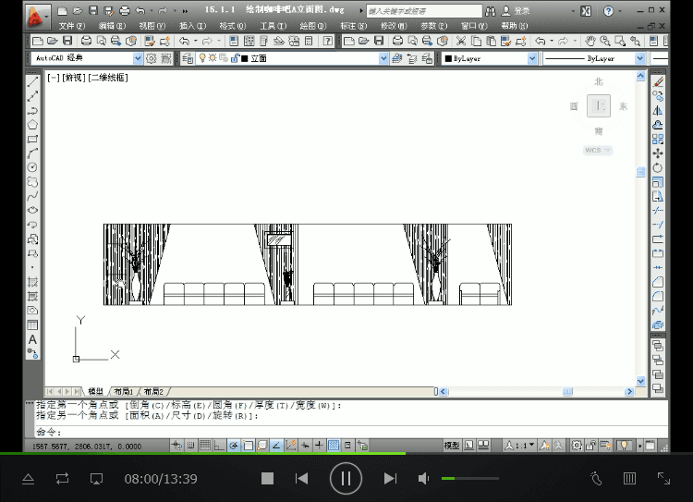Select the Table tool in Draw toolbar
Viewport: 693px width, 502px height.
(x=32, y=325)
